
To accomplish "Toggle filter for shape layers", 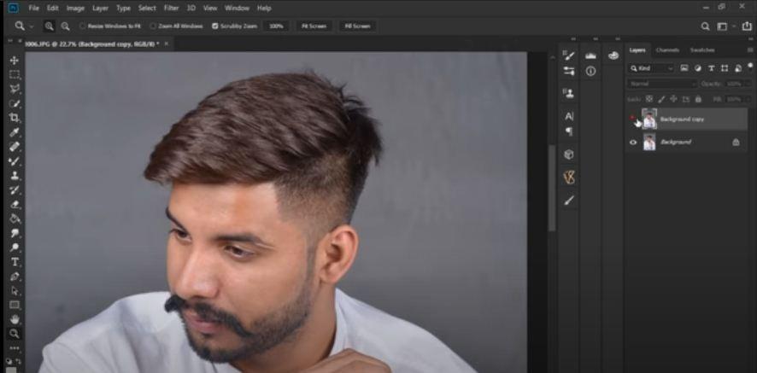I will pyautogui.click(x=725, y=68).
